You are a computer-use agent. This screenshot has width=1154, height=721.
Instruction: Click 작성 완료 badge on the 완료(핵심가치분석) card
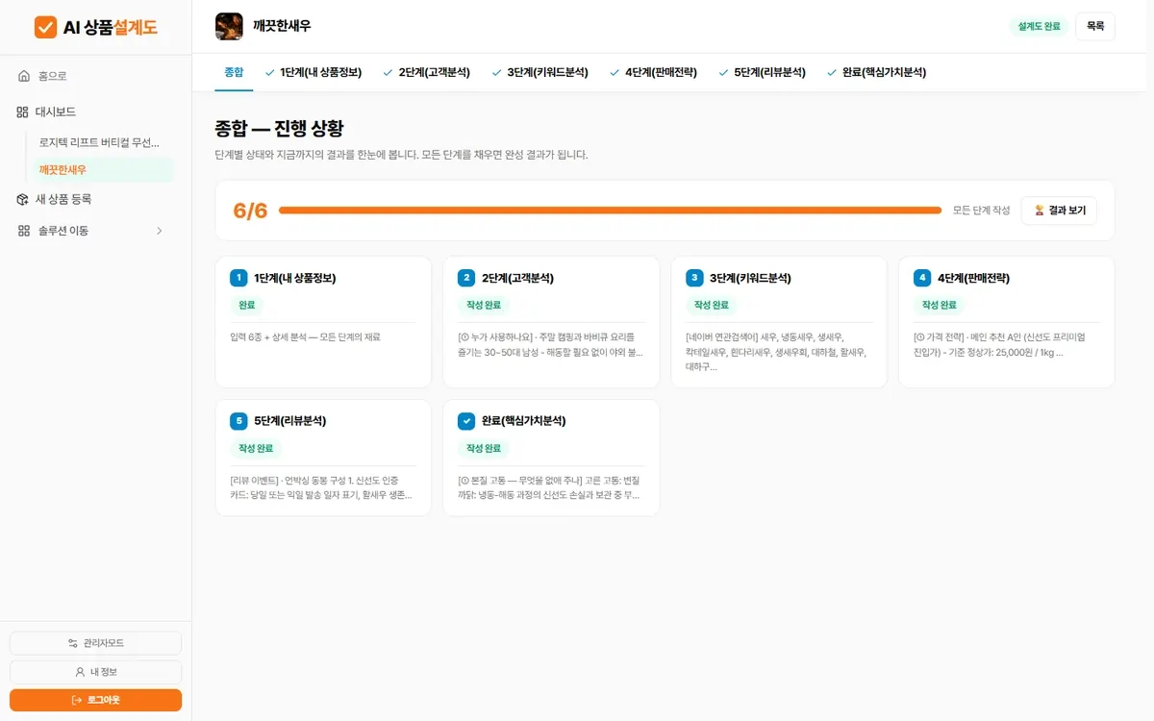(x=484, y=448)
